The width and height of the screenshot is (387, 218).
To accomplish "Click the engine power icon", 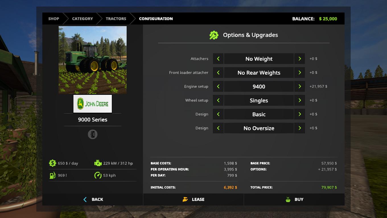I will pos(98,163).
